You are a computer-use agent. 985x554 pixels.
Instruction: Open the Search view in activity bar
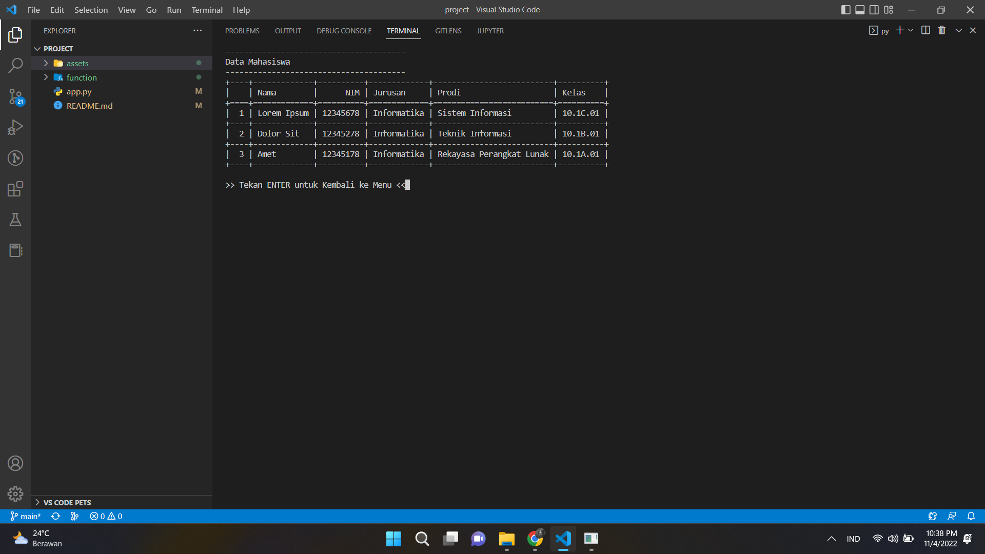pos(15,66)
